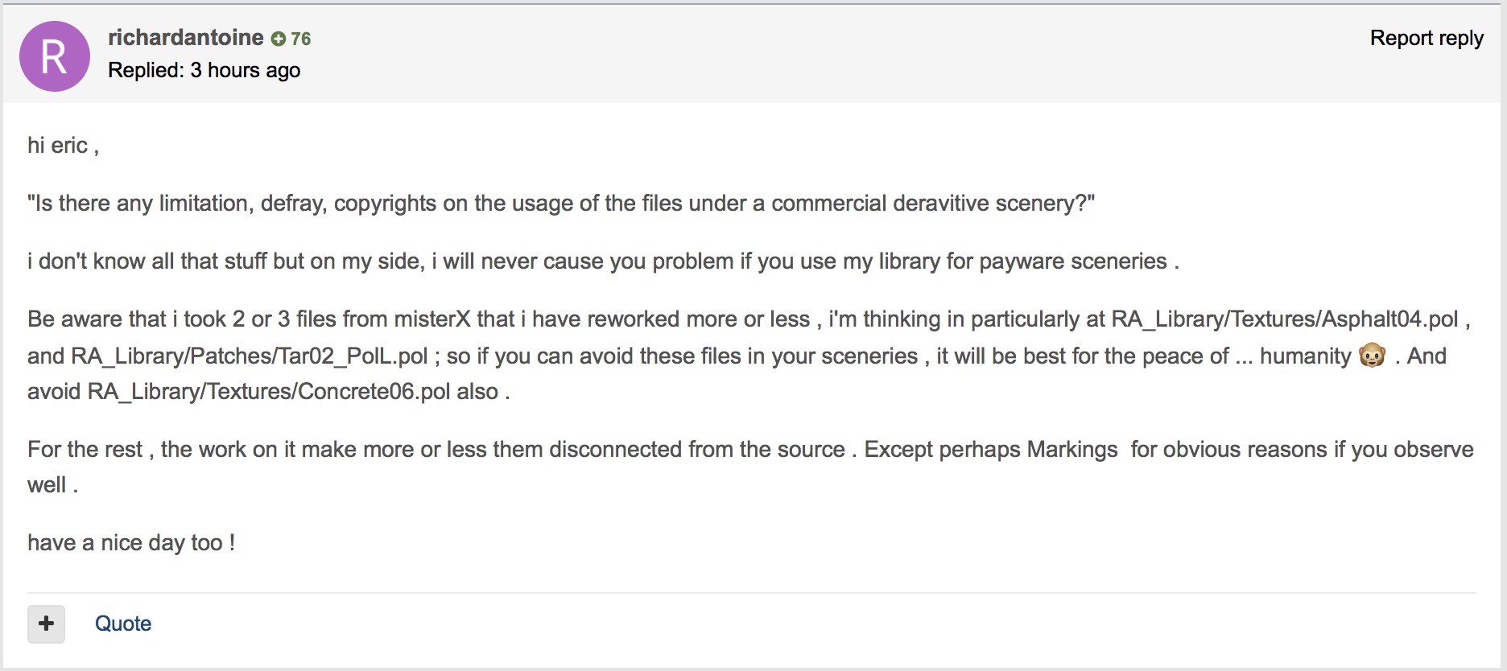Click the Quote link below the post
The image size is (1507, 671).
coord(123,624)
